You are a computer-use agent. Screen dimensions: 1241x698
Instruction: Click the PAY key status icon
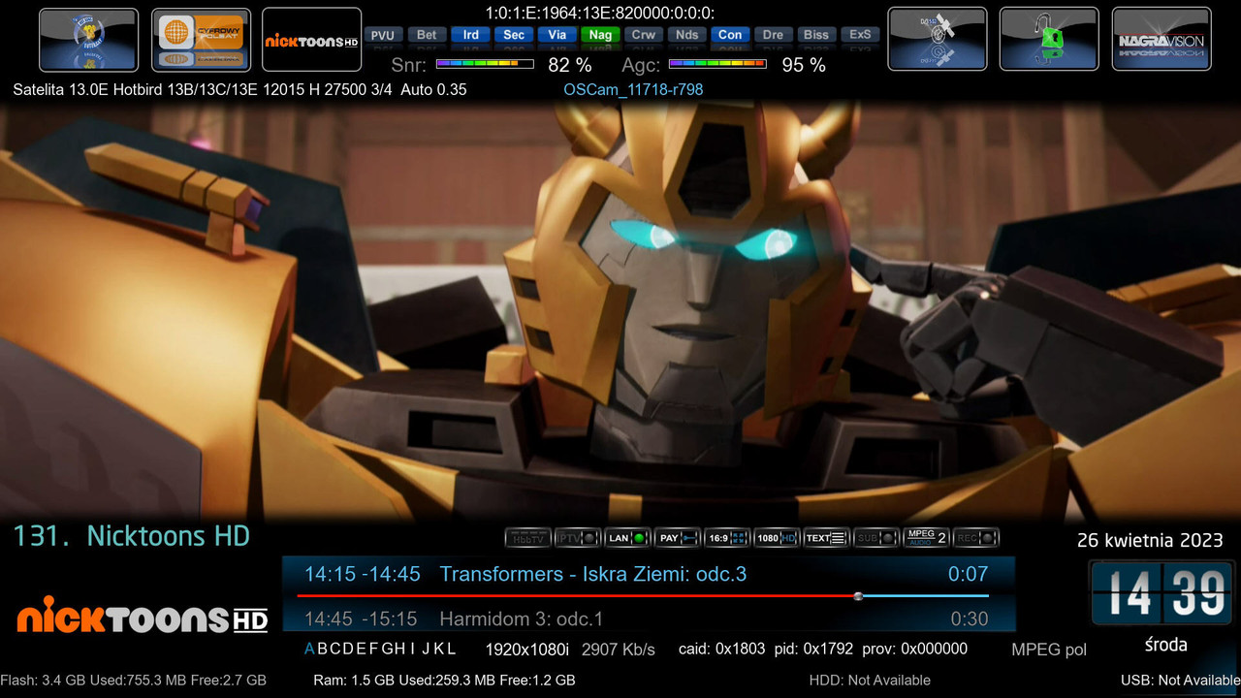[x=678, y=538]
